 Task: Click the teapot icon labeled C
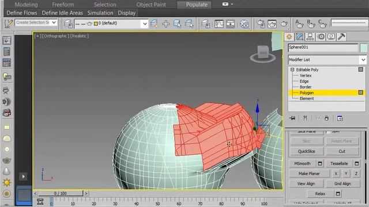pyautogui.click(x=322, y=24)
